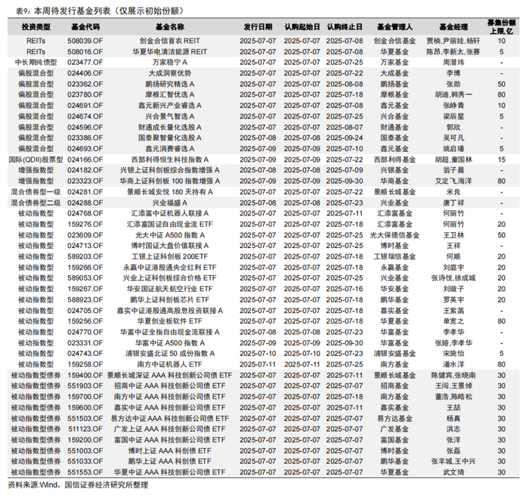Select fund name 兴业福盛A
The width and height of the screenshot is (529, 496).
[170, 203]
